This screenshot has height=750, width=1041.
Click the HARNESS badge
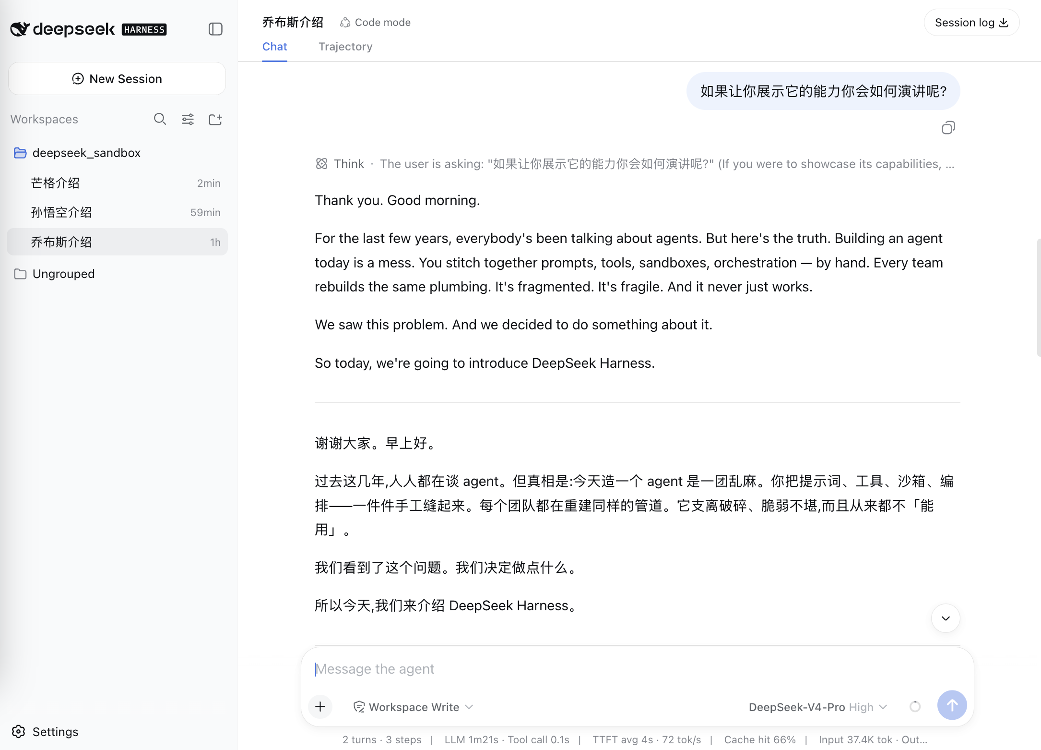click(144, 30)
